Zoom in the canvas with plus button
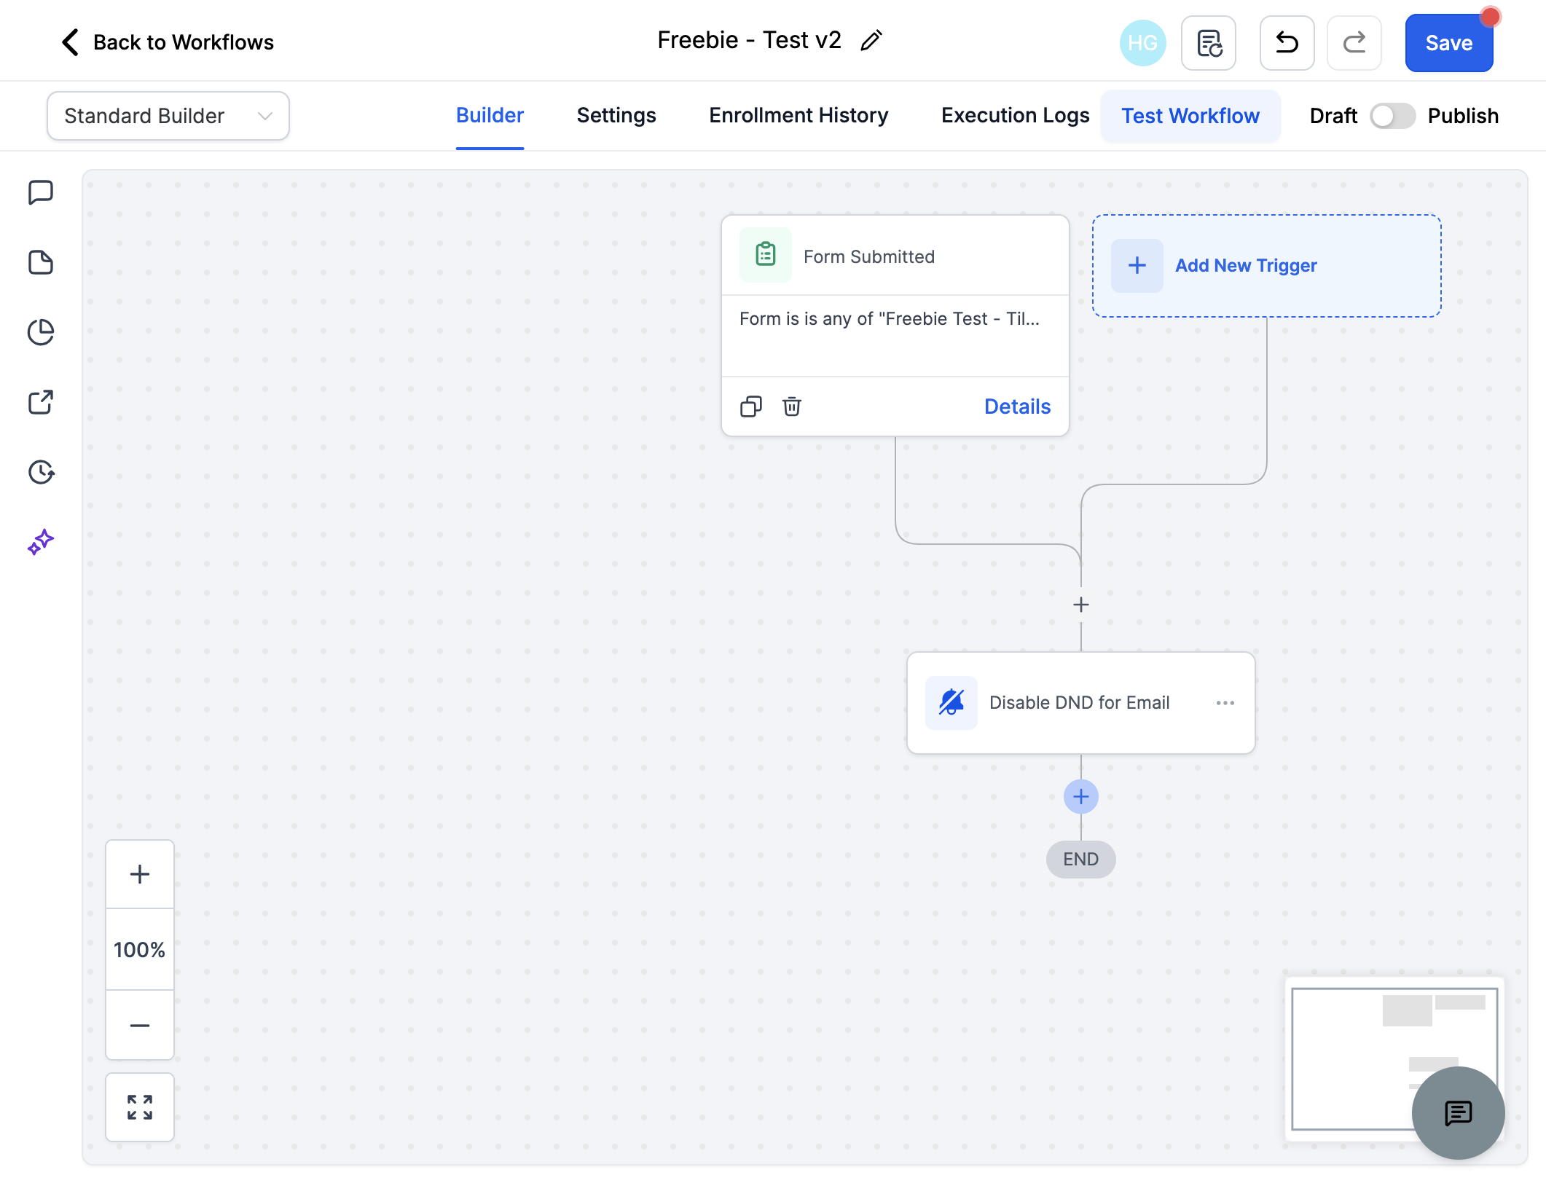The height and width of the screenshot is (1183, 1546). tap(140, 874)
